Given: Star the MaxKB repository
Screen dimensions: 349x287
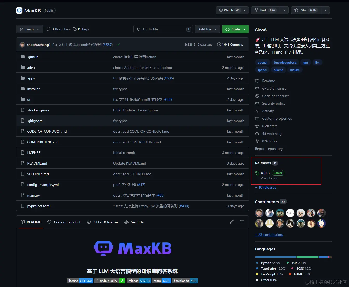Looking at the screenshot, I should 306,10.
